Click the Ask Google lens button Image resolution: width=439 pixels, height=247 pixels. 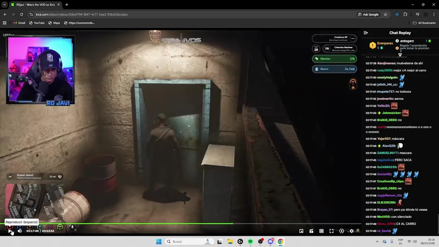click(368, 14)
